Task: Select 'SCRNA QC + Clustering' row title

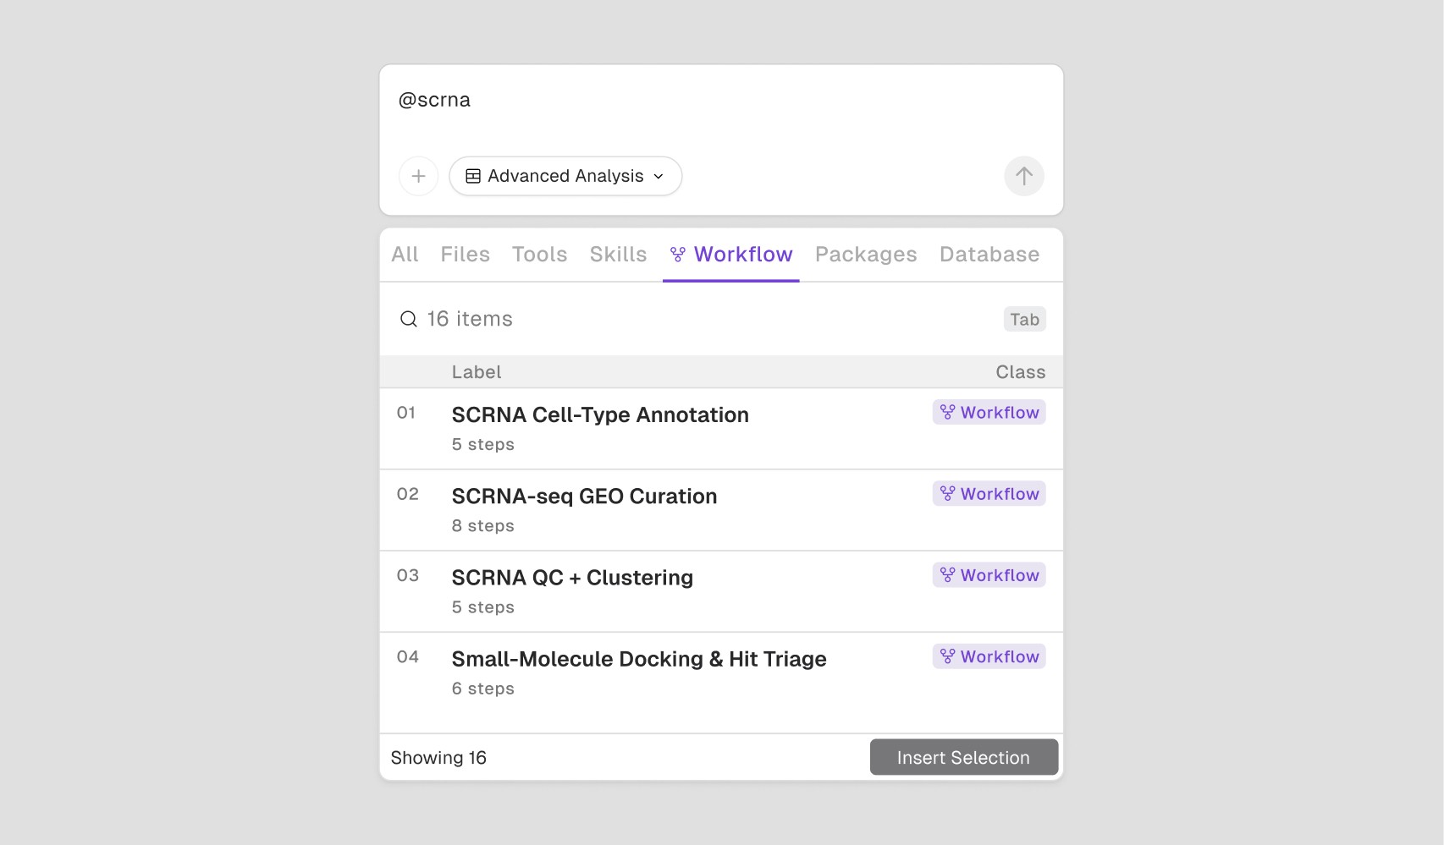Action: coord(572,578)
